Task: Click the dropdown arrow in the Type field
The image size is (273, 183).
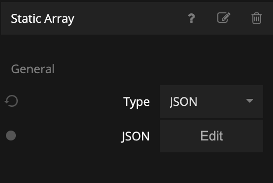Action: [x=250, y=101]
